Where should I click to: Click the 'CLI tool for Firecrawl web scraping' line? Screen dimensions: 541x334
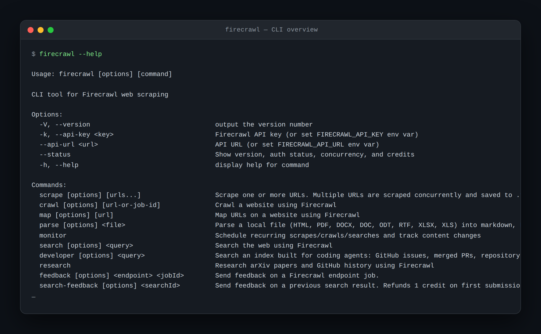click(100, 94)
